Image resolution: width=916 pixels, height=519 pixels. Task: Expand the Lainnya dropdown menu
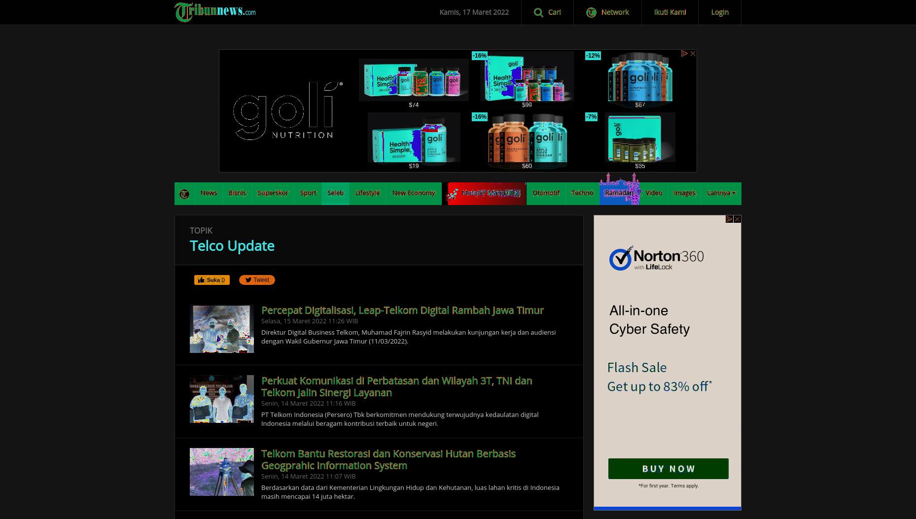pyautogui.click(x=721, y=193)
